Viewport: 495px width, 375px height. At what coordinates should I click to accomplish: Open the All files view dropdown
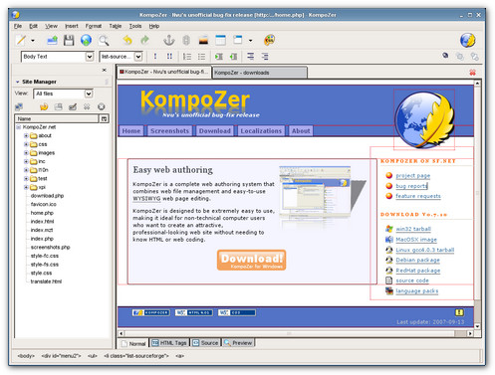pos(63,94)
